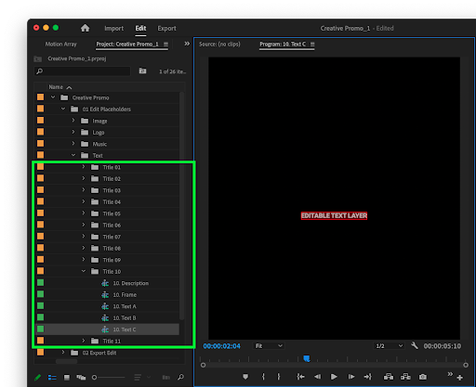The width and height of the screenshot is (476, 387).
Task: Switch to Icon View in Project panel
Action: tap(67, 377)
